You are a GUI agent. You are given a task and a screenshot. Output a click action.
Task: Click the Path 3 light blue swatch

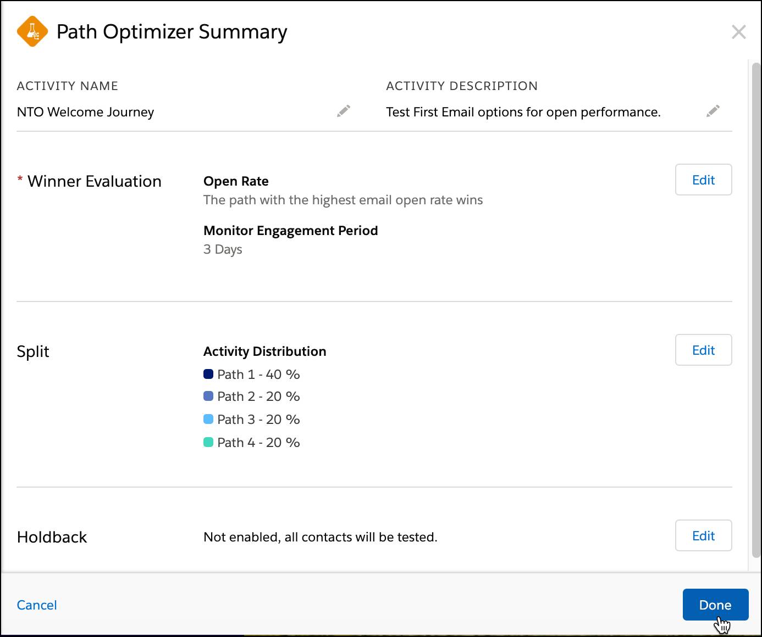pyautogui.click(x=208, y=419)
